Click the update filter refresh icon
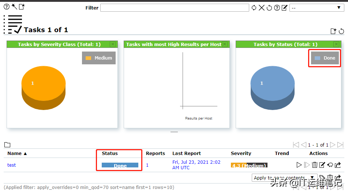This screenshot has height=193, width=348. point(254,8)
